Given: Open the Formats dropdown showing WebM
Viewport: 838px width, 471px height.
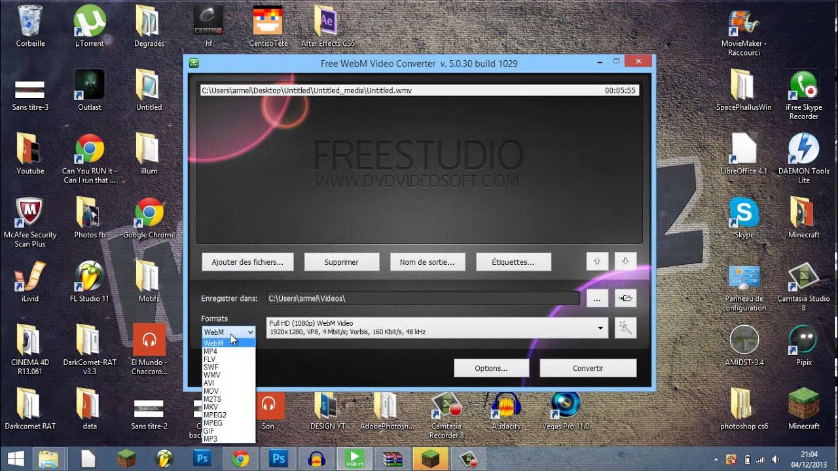Looking at the screenshot, I should coord(228,332).
